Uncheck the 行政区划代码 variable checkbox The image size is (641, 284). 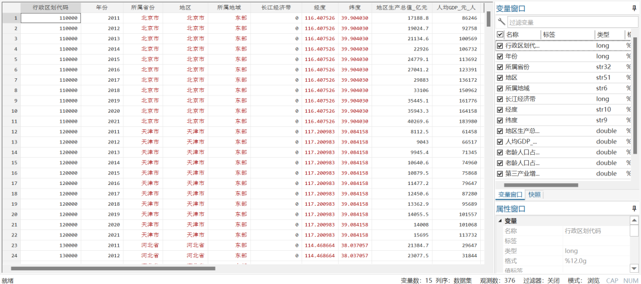coord(500,46)
